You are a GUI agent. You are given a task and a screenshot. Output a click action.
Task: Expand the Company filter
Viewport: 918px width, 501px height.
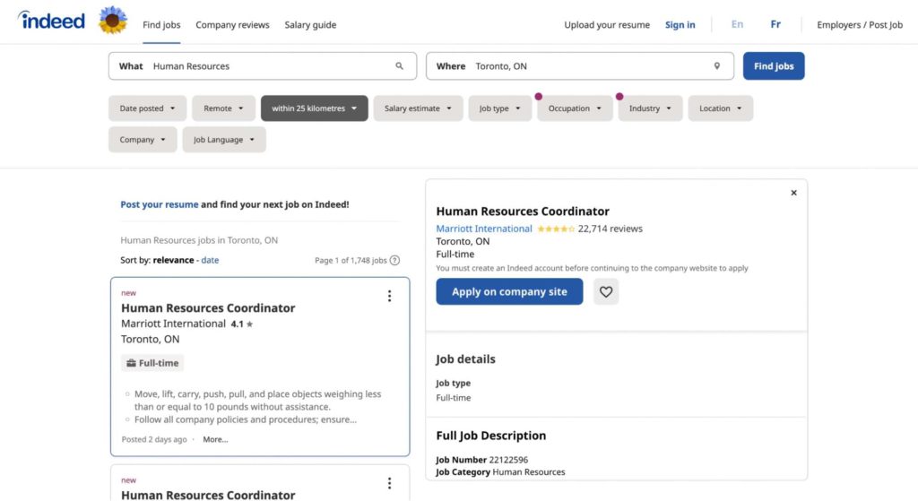[143, 140]
